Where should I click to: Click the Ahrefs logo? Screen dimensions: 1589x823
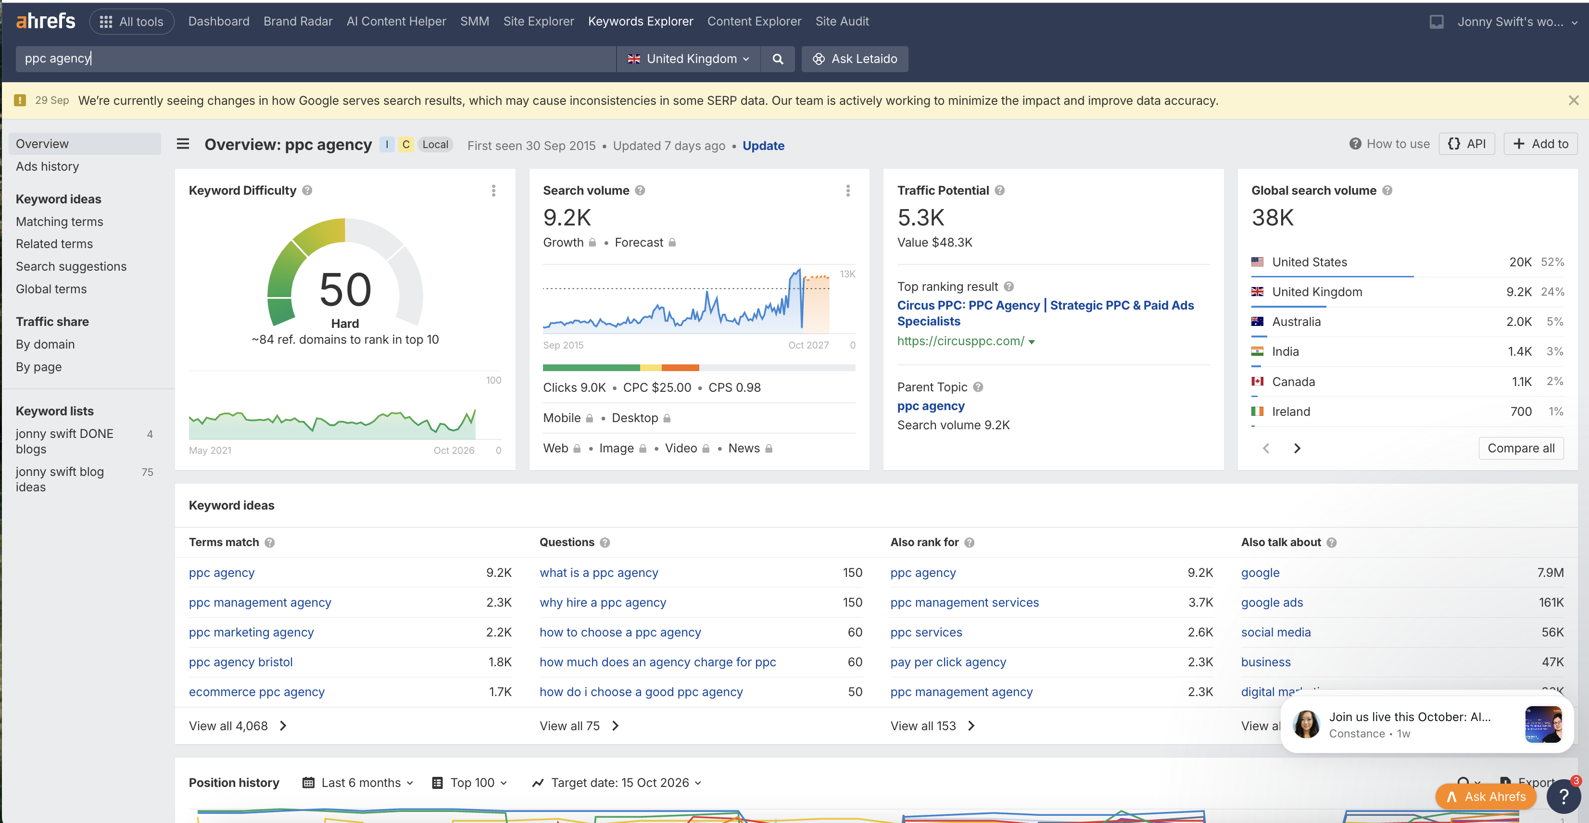coord(46,21)
